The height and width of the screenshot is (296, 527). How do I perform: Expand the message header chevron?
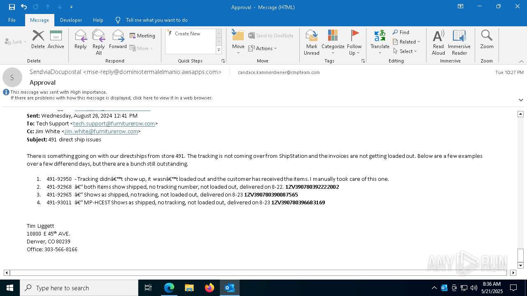[x=521, y=100]
